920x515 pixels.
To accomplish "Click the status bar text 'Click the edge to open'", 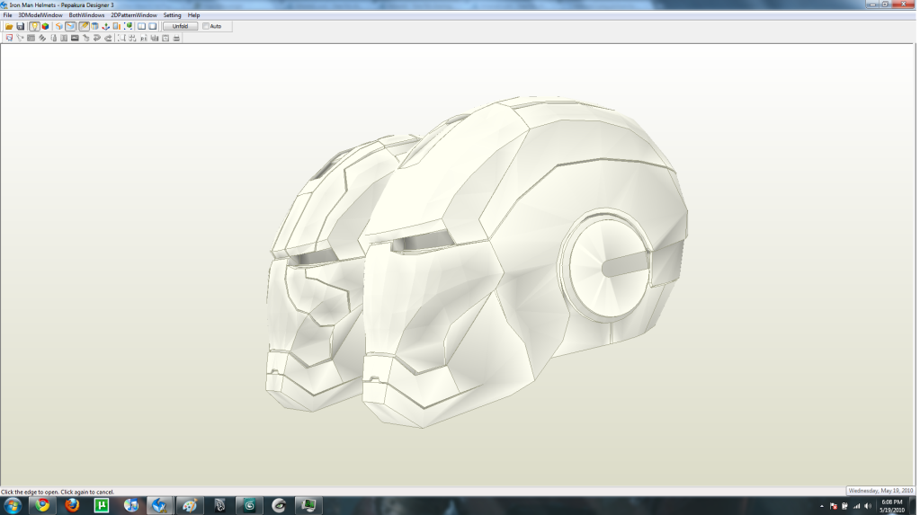I will point(58,493).
